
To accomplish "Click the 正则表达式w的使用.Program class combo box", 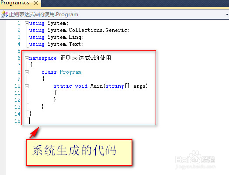I will [x=114, y=14].
